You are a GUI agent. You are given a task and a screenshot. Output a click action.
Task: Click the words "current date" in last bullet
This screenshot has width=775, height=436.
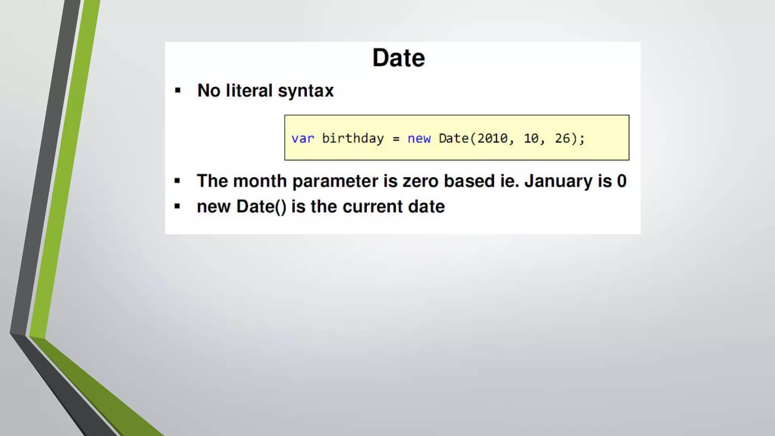394,207
